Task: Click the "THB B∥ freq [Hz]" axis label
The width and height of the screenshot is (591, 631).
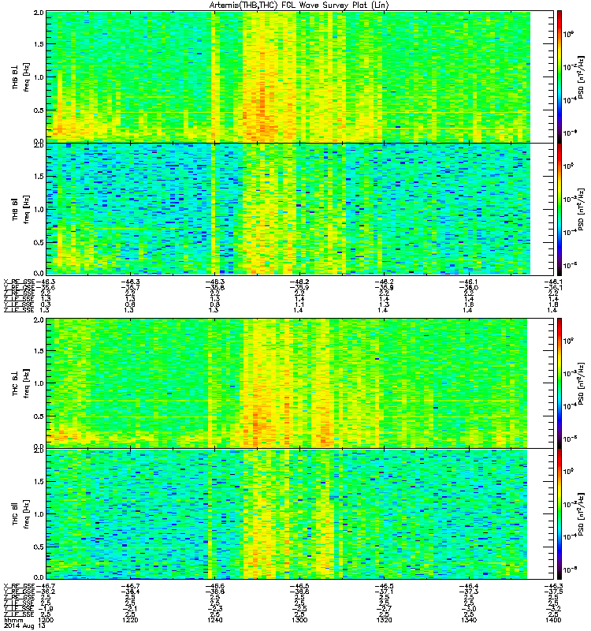Action: click(20, 209)
